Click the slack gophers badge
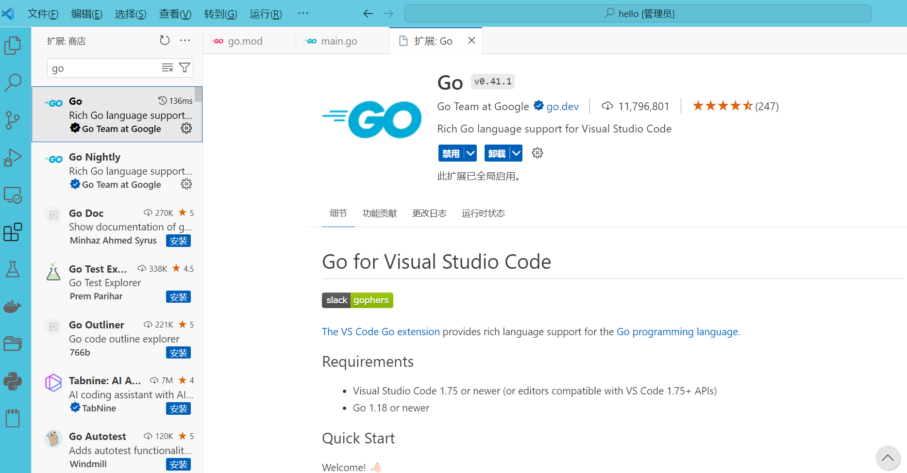The width and height of the screenshot is (907, 473). click(x=357, y=300)
